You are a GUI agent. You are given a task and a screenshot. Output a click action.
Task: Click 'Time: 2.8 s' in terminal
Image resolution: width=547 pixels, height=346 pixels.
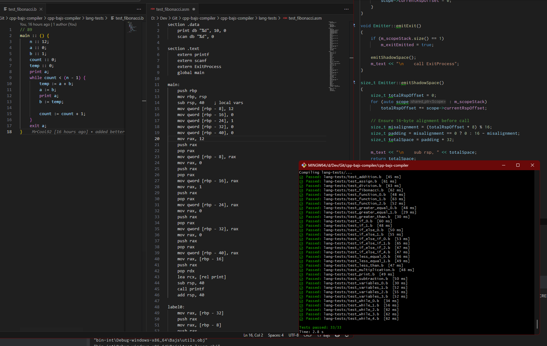(x=311, y=332)
